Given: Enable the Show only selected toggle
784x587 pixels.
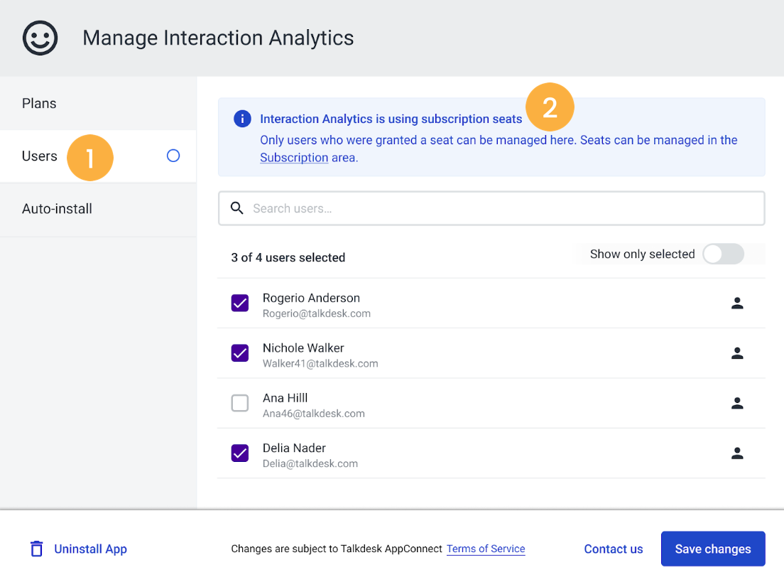Looking at the screenshot, I should (723, 254).
